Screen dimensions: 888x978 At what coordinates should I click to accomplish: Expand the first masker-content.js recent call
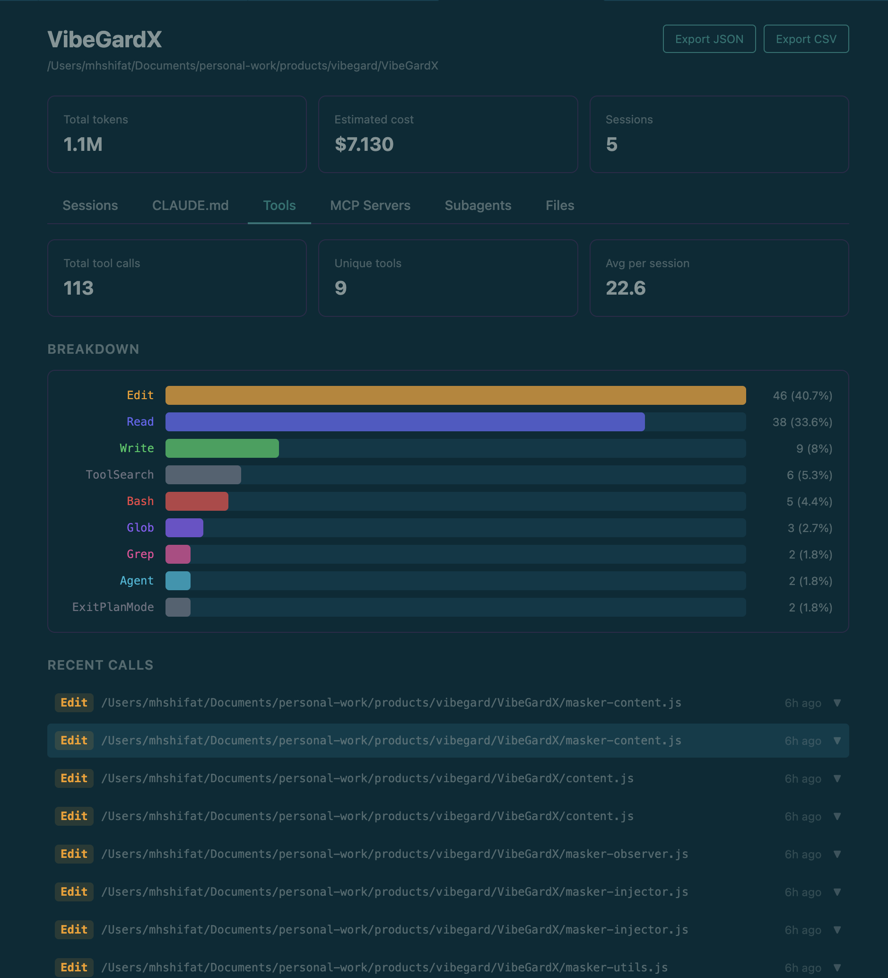point(838,702)
